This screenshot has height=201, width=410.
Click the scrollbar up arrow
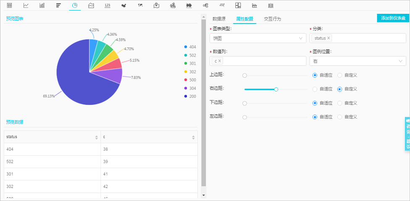(204, 17)
